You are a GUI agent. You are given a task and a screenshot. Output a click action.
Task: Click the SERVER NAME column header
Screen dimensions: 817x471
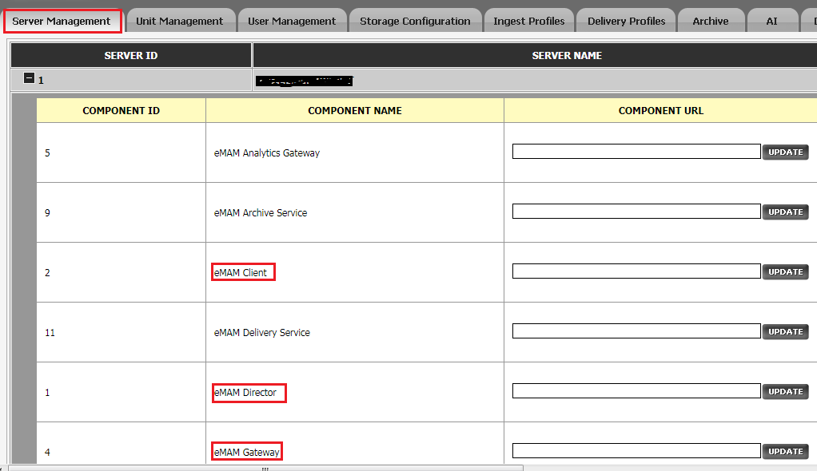click(x=535, y=55)
